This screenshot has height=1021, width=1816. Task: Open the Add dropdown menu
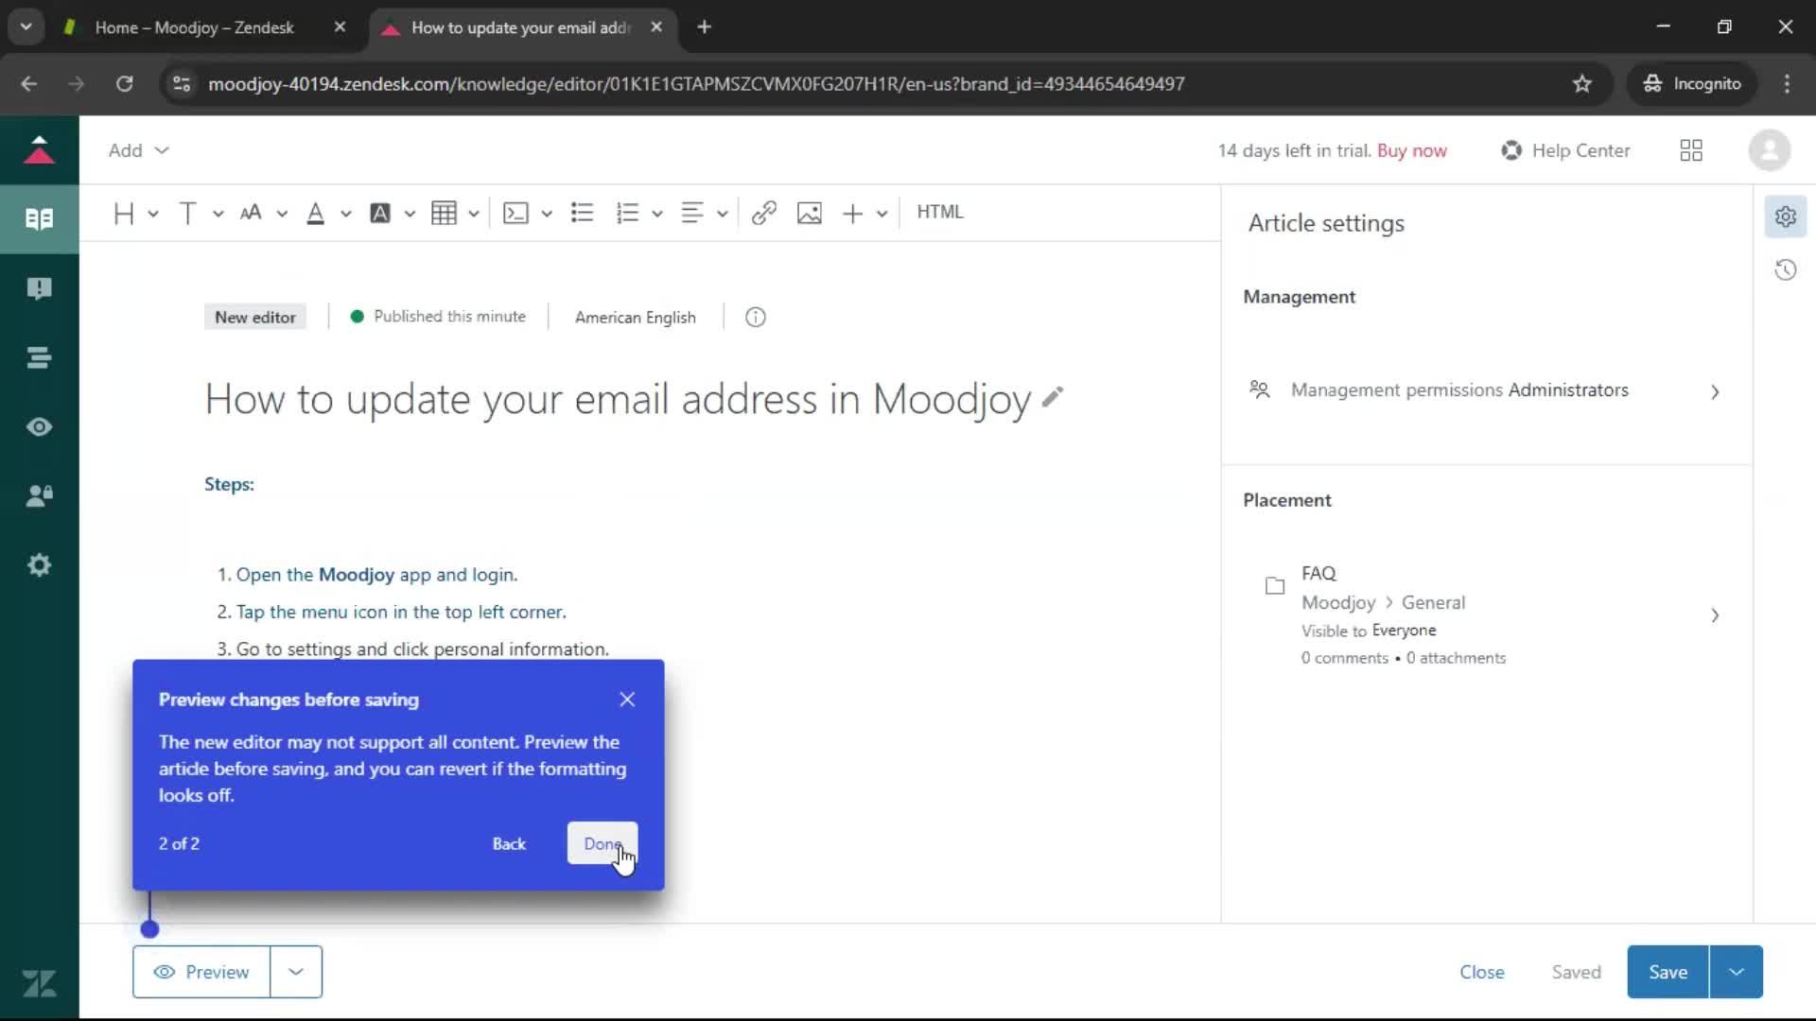138,150
